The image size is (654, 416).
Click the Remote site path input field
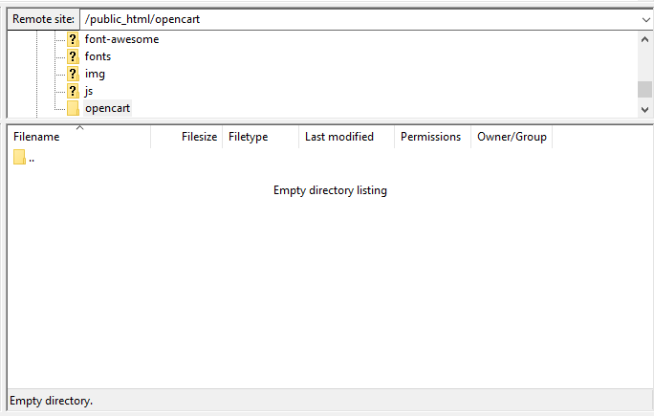coord(360,20)
